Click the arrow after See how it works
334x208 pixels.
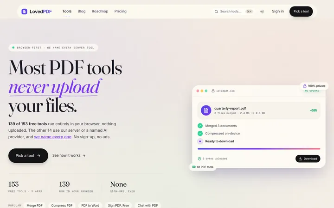click(x=84, y=156)
